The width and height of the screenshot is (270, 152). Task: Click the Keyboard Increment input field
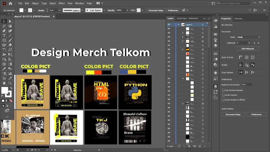tap(247, 85)
